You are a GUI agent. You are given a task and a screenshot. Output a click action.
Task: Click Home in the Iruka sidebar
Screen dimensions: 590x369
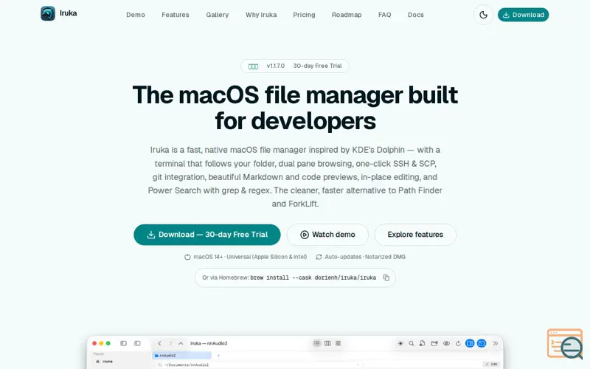point(104,362)
